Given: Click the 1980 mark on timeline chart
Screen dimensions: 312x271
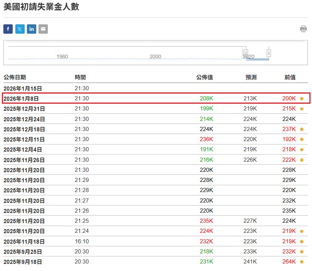Looking at the screenshot, I should click(62, 57).
